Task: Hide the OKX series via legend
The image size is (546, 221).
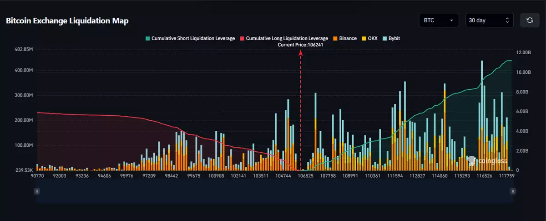Action: pyautogui.click(x=369, y=39)
